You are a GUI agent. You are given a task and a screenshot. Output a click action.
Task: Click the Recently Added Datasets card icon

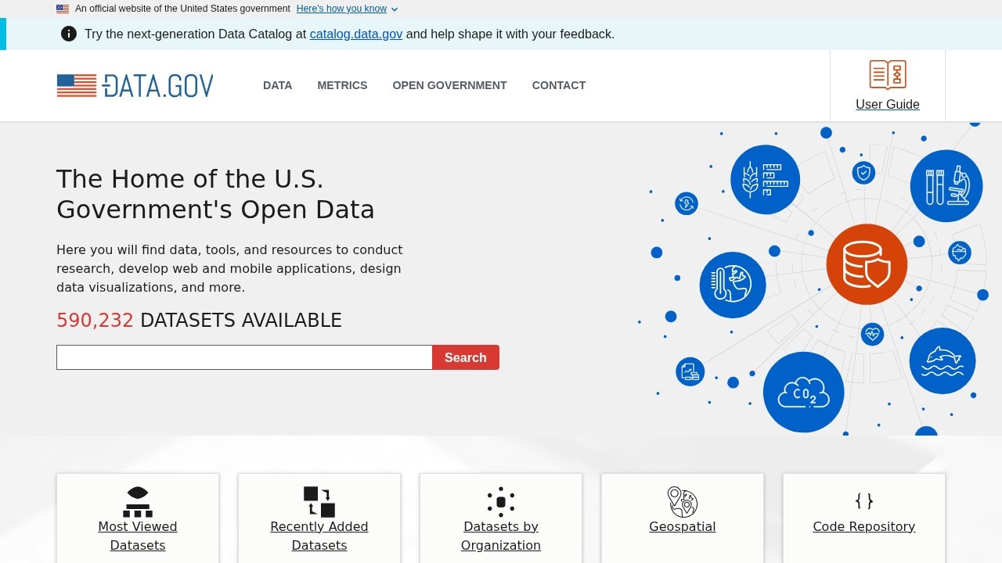tap(319, 501)
